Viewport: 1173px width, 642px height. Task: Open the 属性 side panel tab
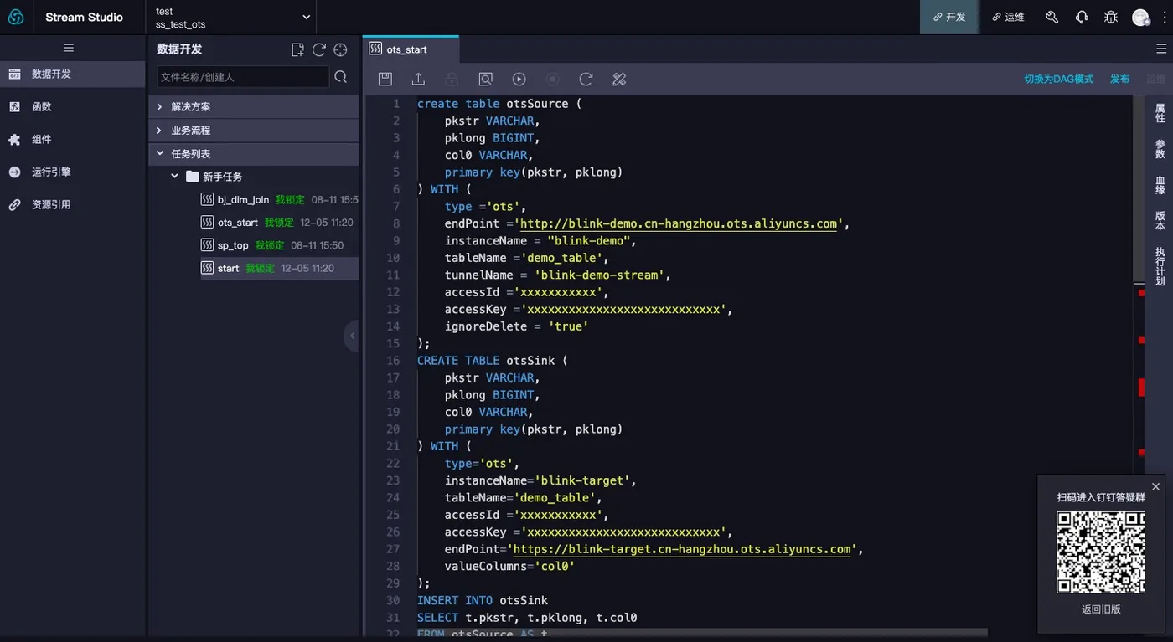coord(1160,112)
